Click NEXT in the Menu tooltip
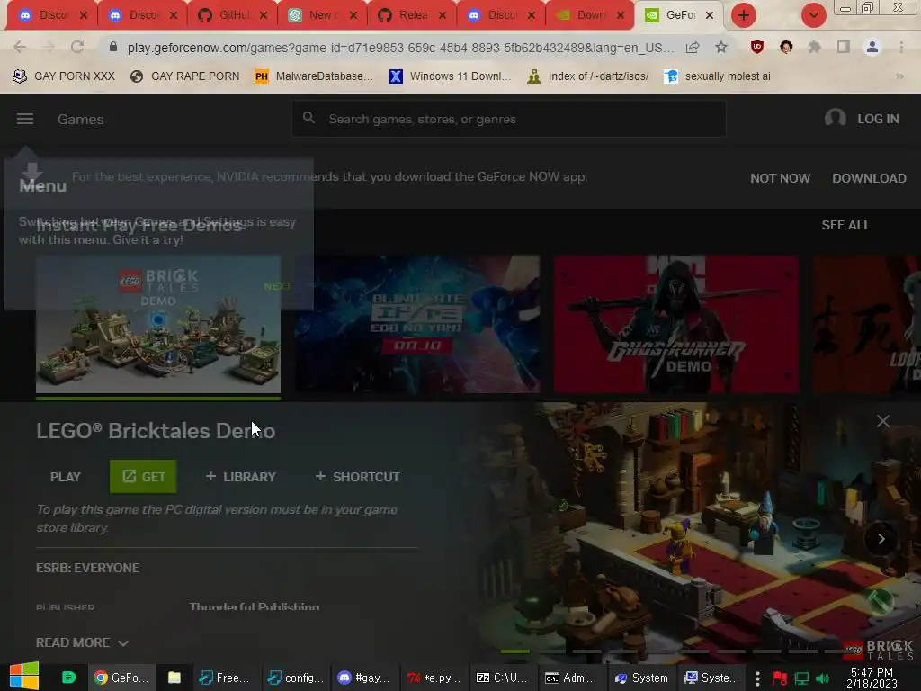The height and width of the screenshot is (691, 921). (277, 286)
